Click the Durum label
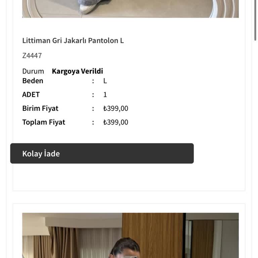The image size is (258, 258). click(x=33, y=71)
